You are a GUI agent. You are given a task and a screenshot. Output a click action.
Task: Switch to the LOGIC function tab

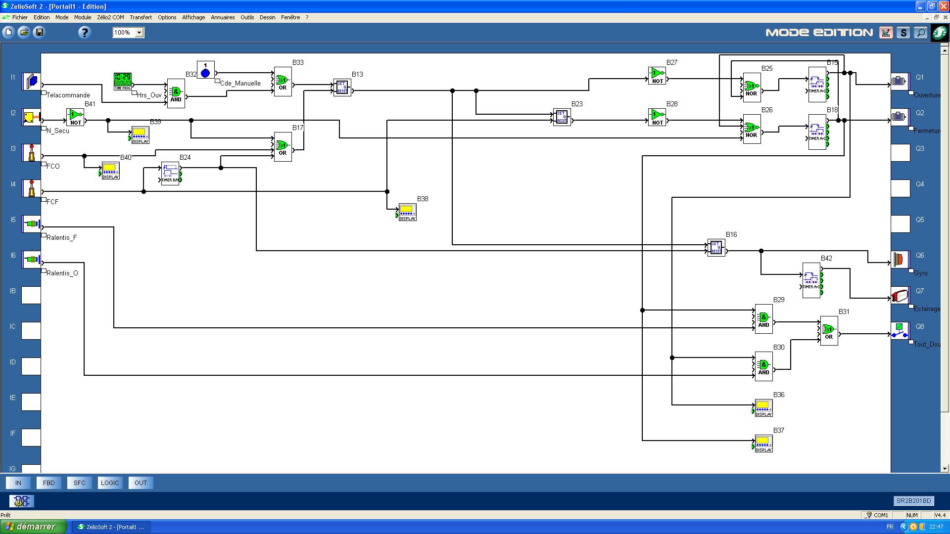110,483
